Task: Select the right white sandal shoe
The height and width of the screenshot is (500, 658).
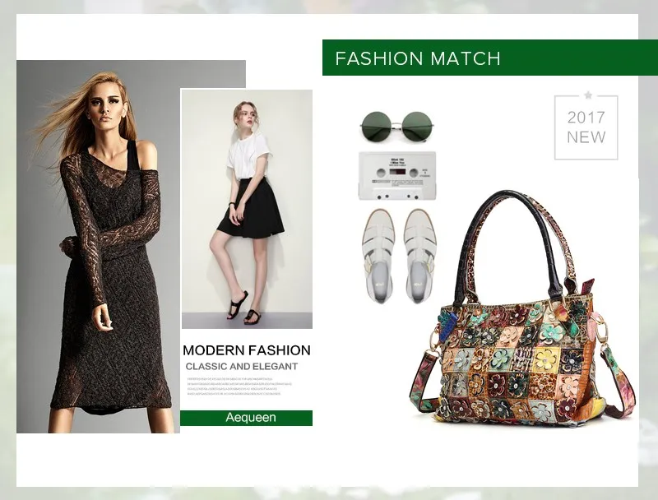Action: (x=420, y=256)
